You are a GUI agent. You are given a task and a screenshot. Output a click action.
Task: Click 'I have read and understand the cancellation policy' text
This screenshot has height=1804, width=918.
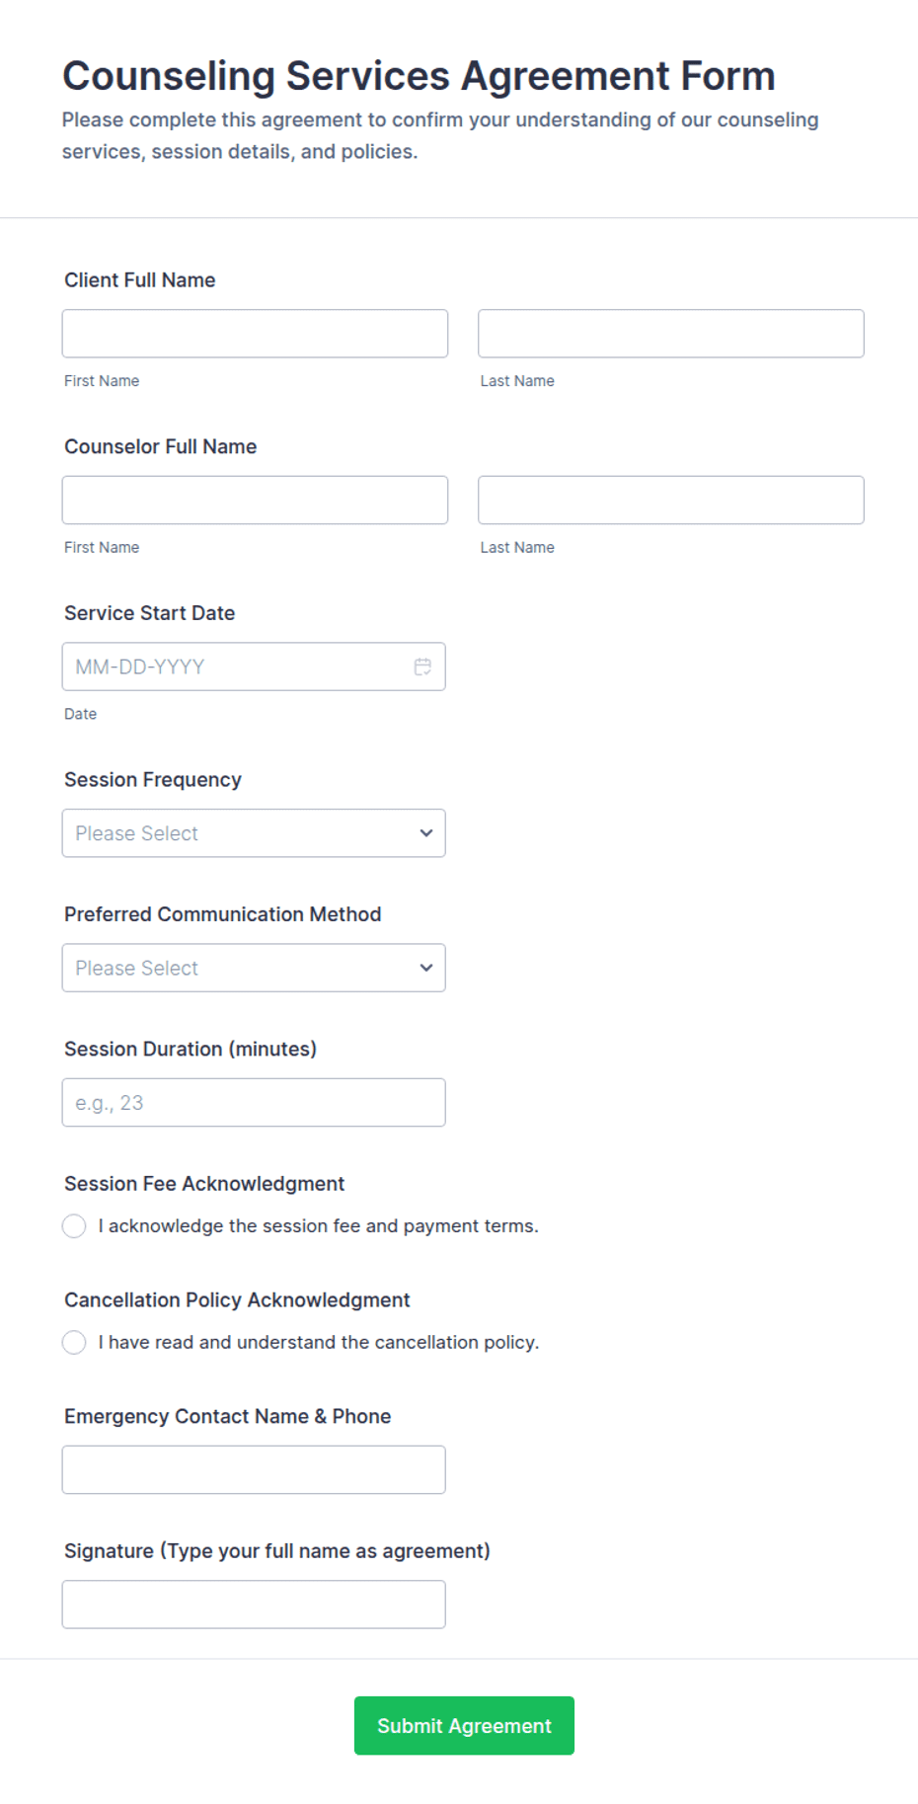point(318,1343)
